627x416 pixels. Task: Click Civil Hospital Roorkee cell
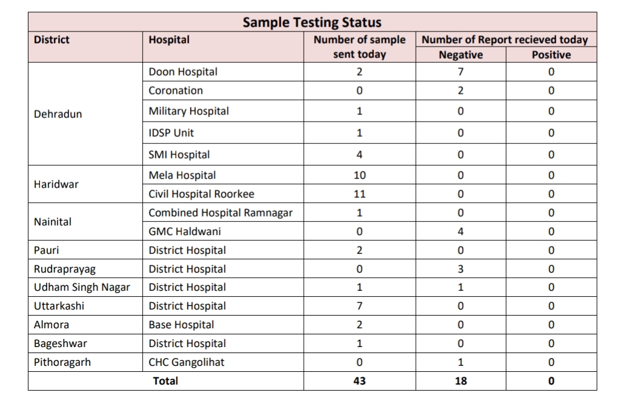pos(202,194)
